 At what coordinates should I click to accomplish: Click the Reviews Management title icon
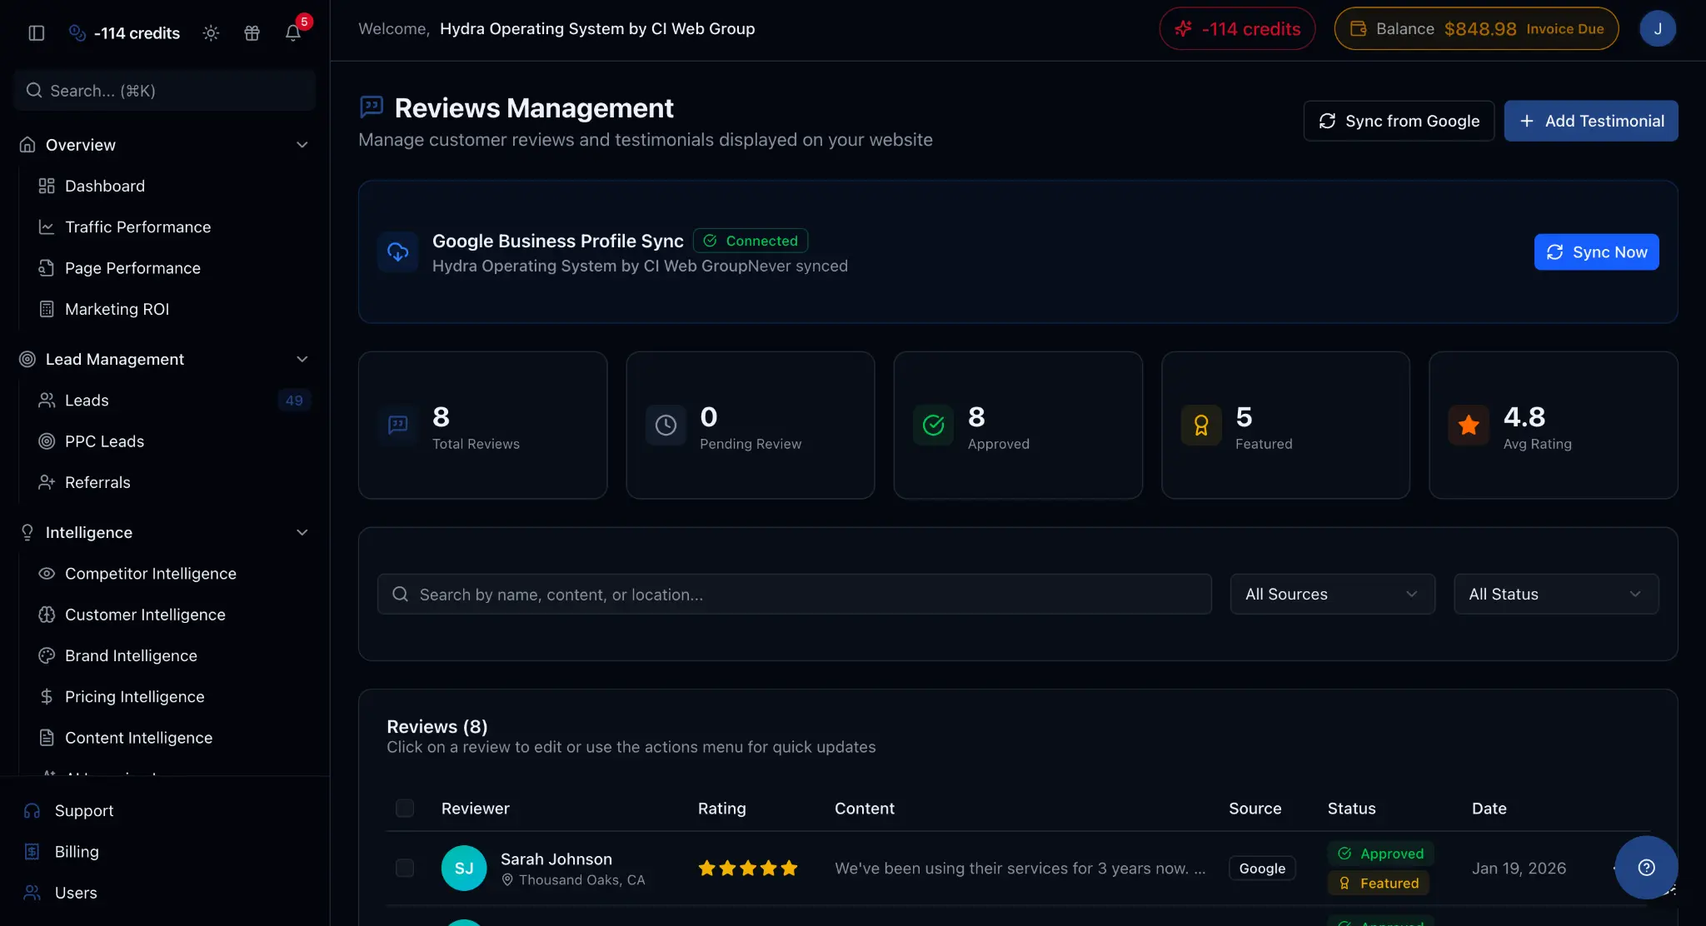pos(372,107)
